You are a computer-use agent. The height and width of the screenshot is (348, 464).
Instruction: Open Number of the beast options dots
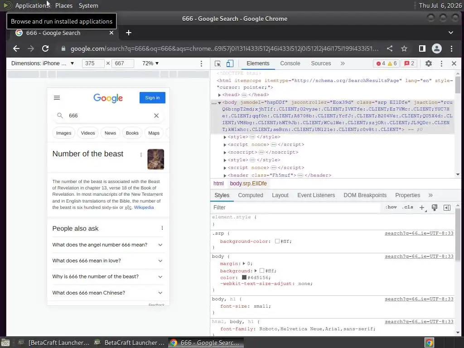pos(141,155)
